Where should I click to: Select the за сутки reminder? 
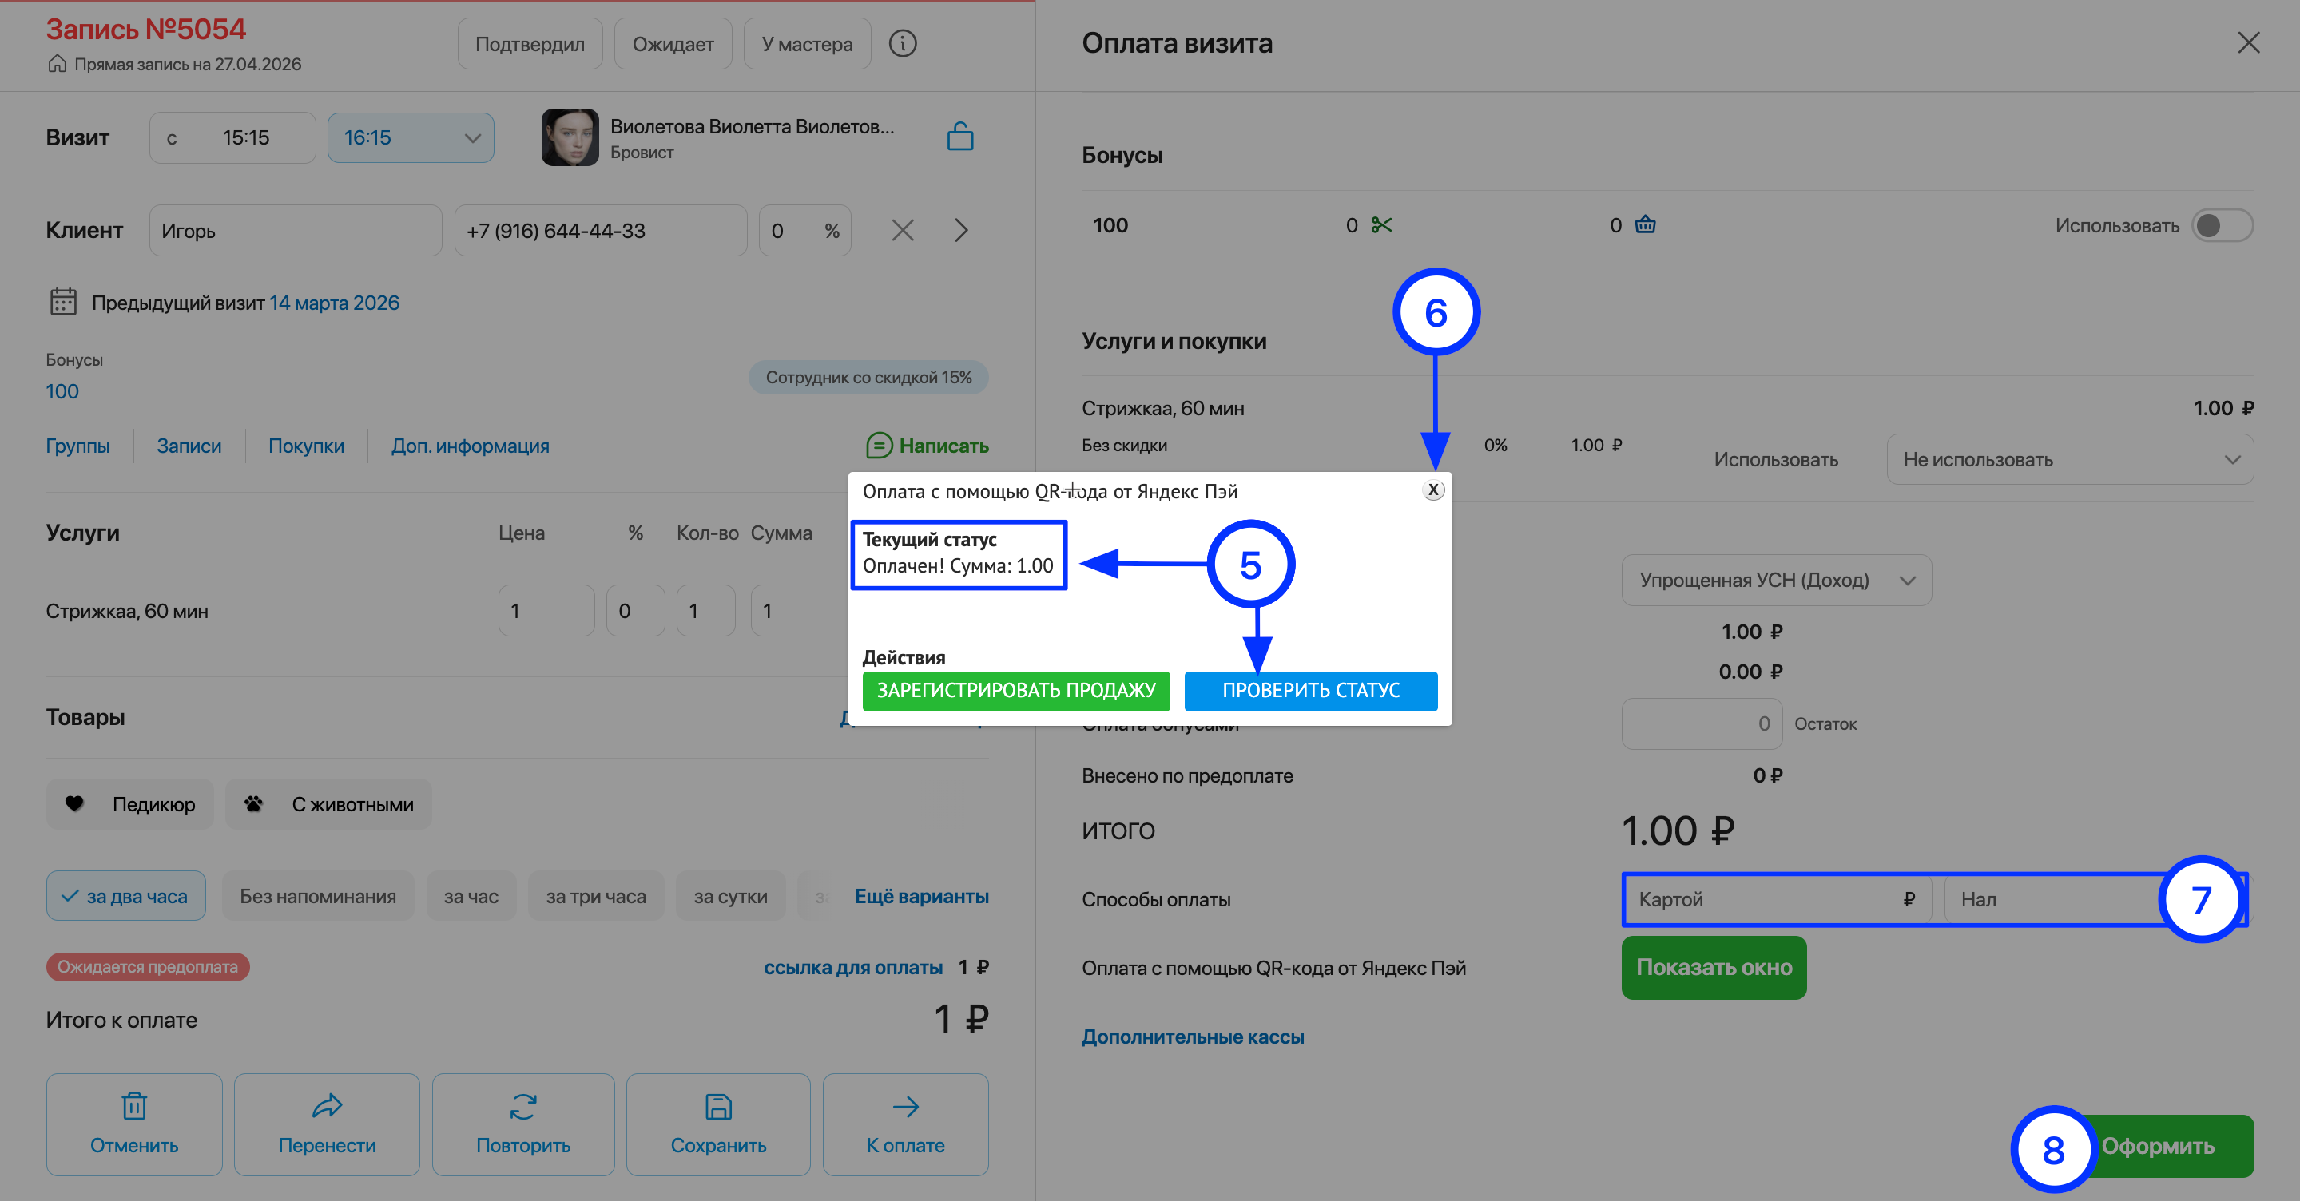tap(731, 896)
